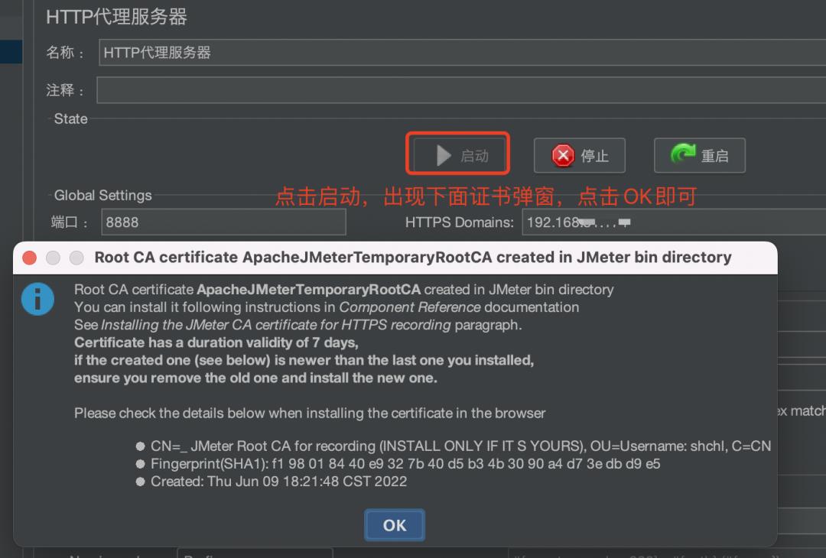Start the HTTP proxy server via 启动
Image resolution: width=826 pixels, height=558 pixels.
[457, 154]
